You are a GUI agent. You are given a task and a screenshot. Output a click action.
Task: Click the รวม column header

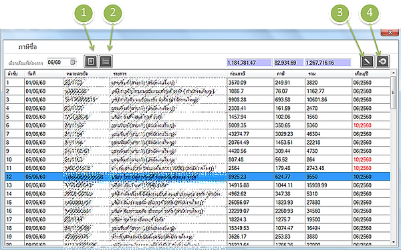coord(328,74)
